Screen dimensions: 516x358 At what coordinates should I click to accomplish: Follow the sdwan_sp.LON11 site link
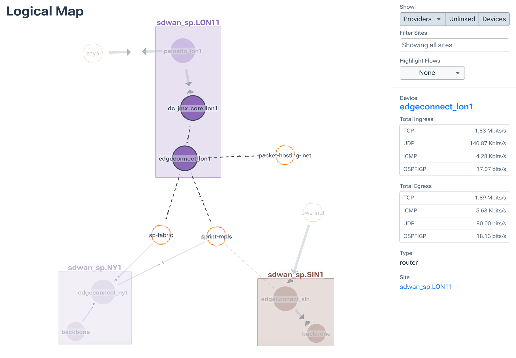tap(426, 286)
